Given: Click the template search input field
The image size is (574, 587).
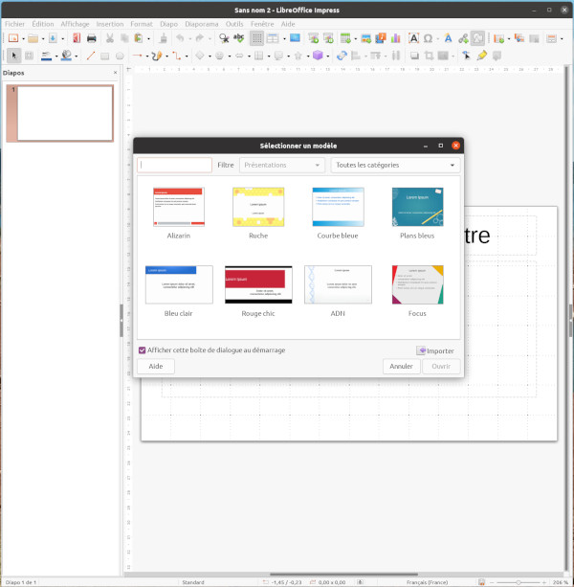Looking at the screenshot, I should point(175,165).
